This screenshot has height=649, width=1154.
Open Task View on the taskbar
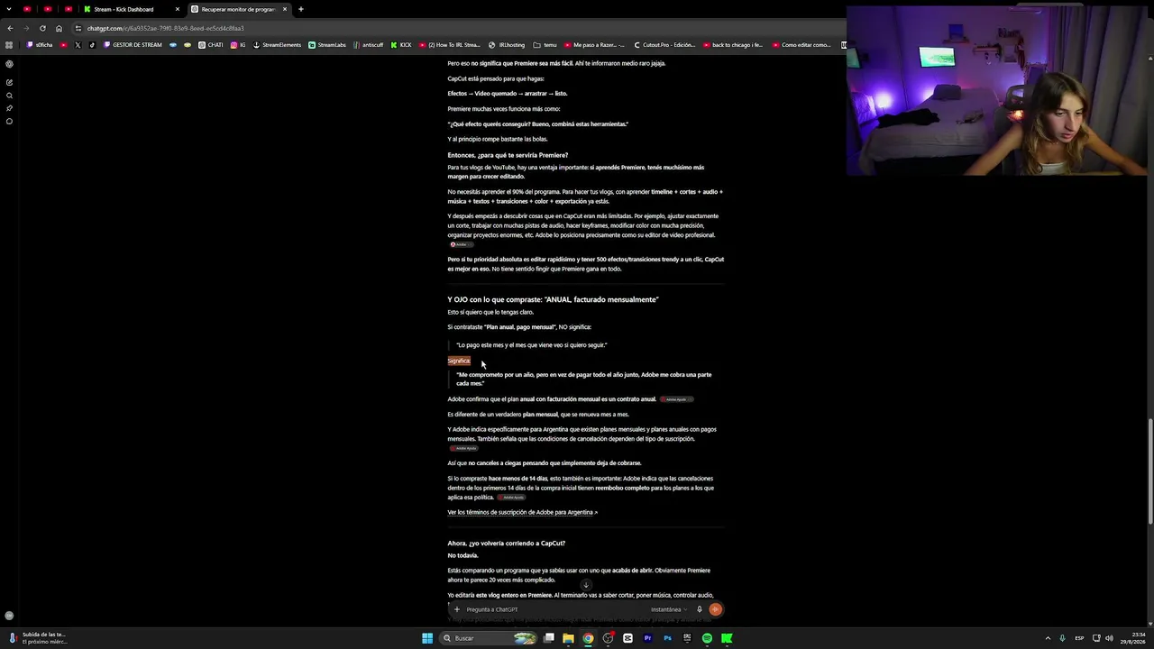(548, 638)
